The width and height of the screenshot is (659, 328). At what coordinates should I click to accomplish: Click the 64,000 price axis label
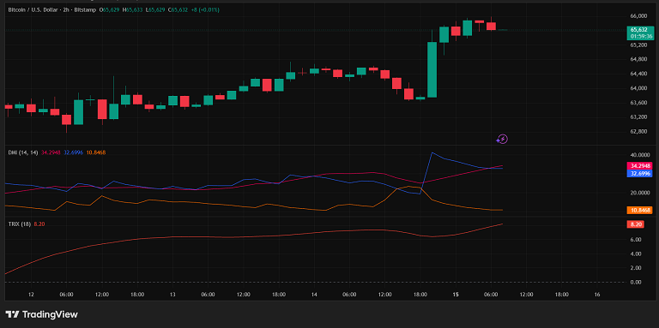click(x=638, y=88)
